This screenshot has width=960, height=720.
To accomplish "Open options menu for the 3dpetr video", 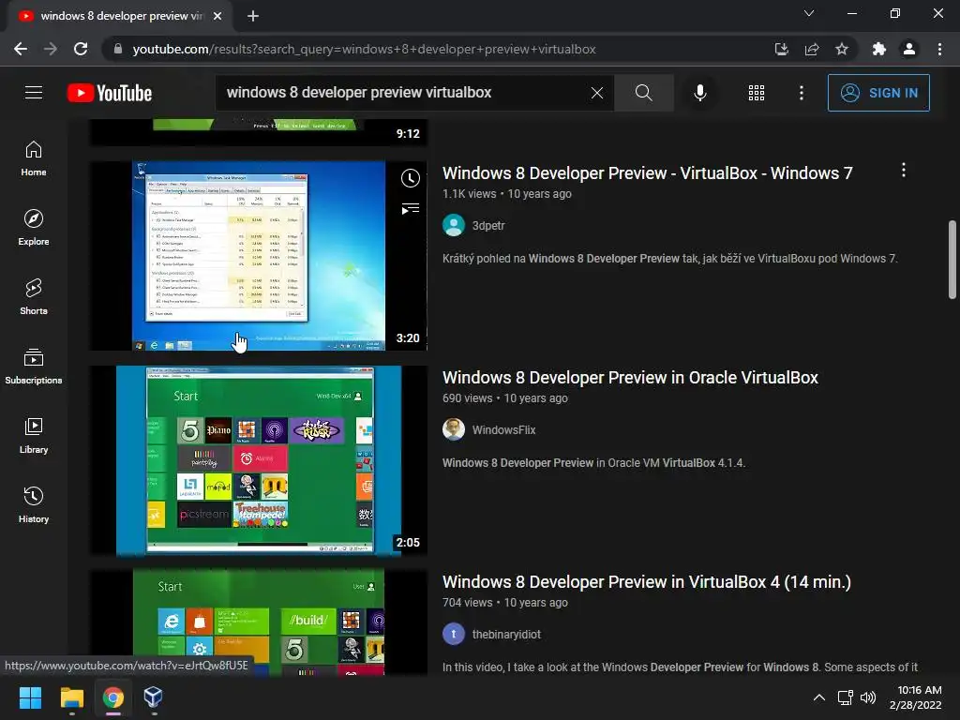I will point(903,171).
